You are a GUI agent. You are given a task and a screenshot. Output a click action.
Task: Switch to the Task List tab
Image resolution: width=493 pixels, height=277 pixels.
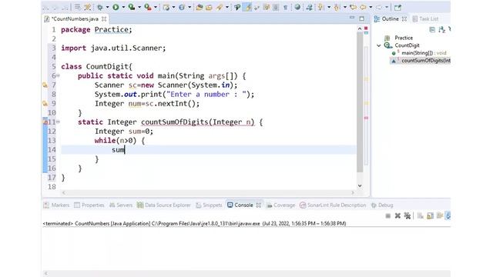pyautogui.click(x=425, y=19)
